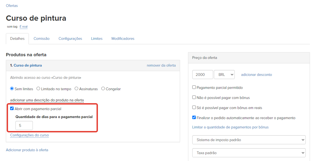Screen dimensions: 311x161
Task: Open the Ofertas breadcrumb link
Action: pos(12,6)
